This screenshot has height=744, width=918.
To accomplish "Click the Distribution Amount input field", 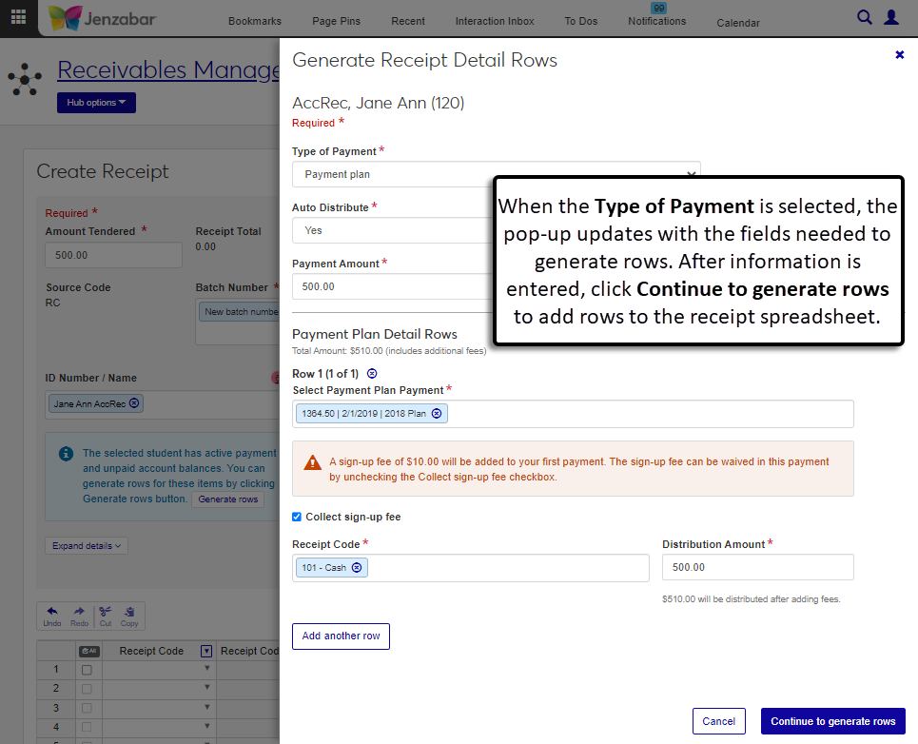I will click(x=757, y=567).
